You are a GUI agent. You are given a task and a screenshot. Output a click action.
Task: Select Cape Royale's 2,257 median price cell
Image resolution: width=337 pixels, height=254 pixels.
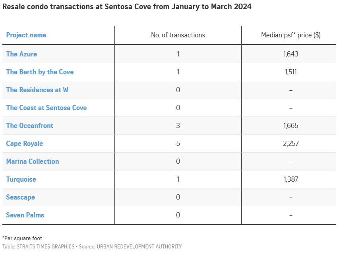point(291,143)
